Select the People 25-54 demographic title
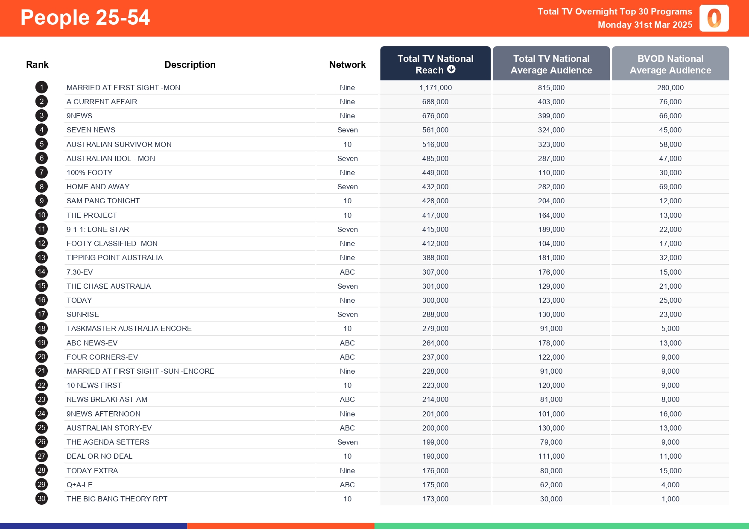The height and width of the screenshot is (530, 749). tap(85, 18)
